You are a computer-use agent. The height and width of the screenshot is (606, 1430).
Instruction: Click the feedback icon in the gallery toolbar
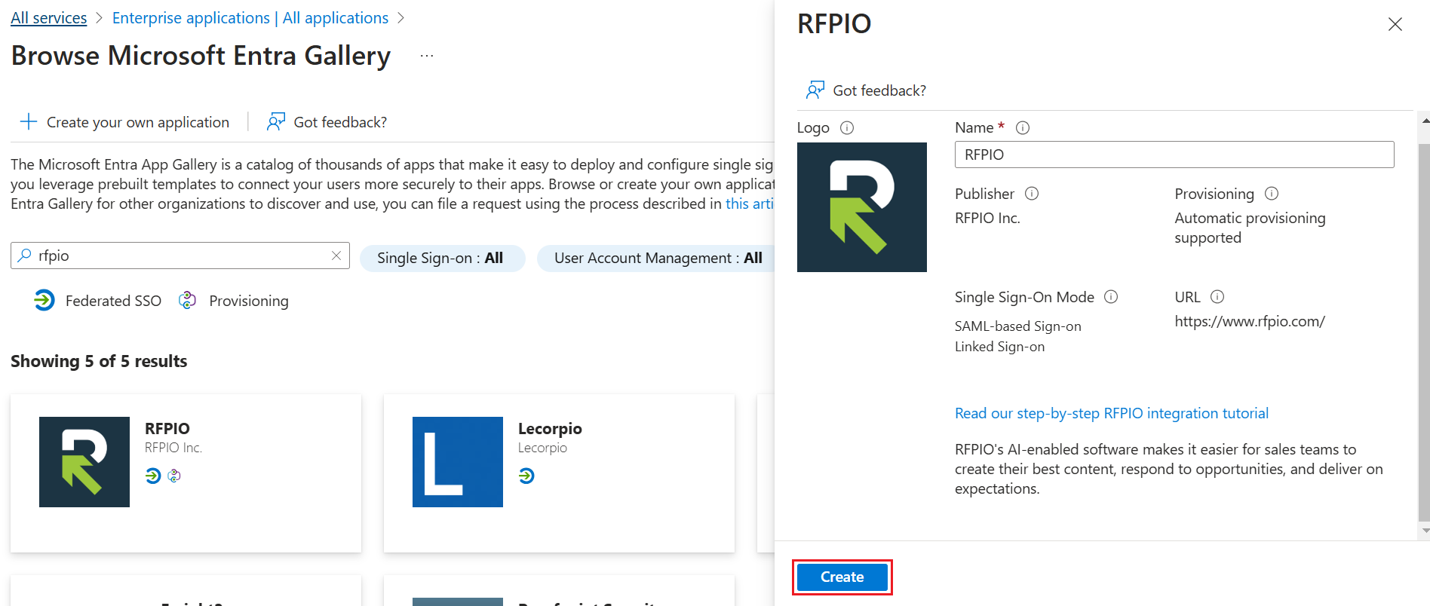276,121
